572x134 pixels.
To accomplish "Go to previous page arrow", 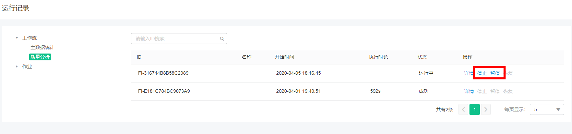I will (x=463, y=109).
